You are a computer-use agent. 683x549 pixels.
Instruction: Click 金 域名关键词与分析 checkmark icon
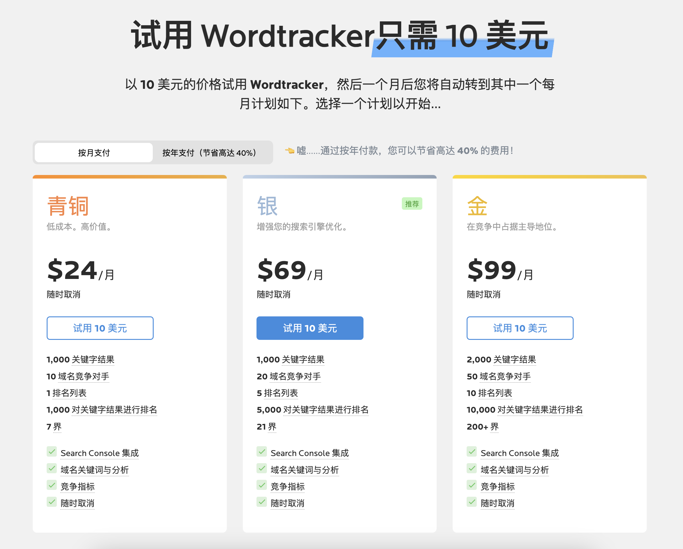(472, 468)
